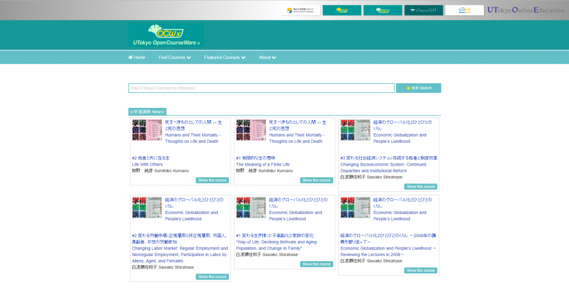Expand the About menu
569x290 pixels.
coord(267,57)
